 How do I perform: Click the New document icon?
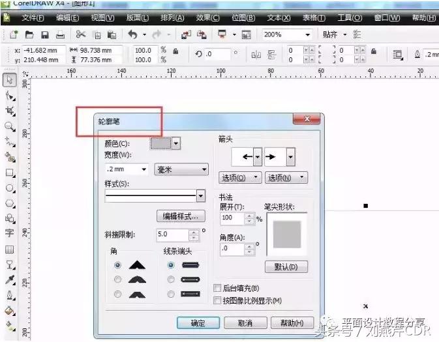[14, 35]
